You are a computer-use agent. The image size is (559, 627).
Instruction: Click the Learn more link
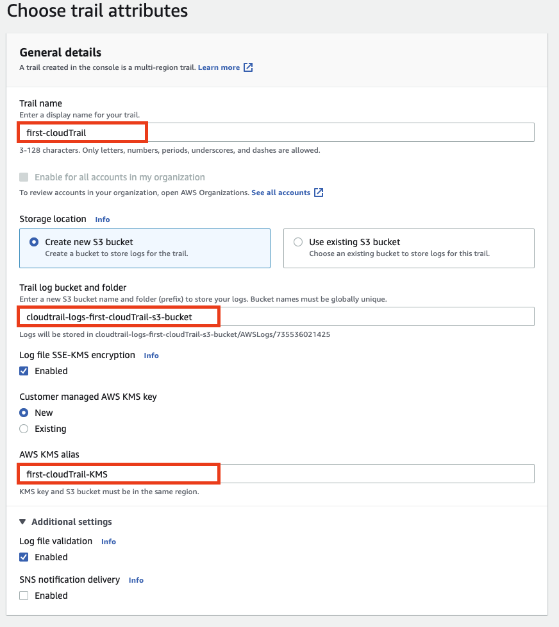pyautogui.click(x=219, y=67)
